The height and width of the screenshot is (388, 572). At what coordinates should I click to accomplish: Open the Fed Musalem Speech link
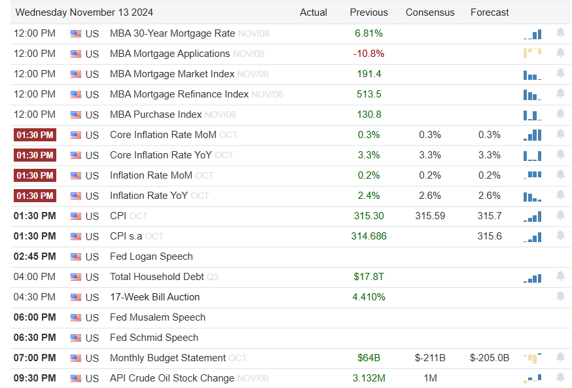pos(158,317)
